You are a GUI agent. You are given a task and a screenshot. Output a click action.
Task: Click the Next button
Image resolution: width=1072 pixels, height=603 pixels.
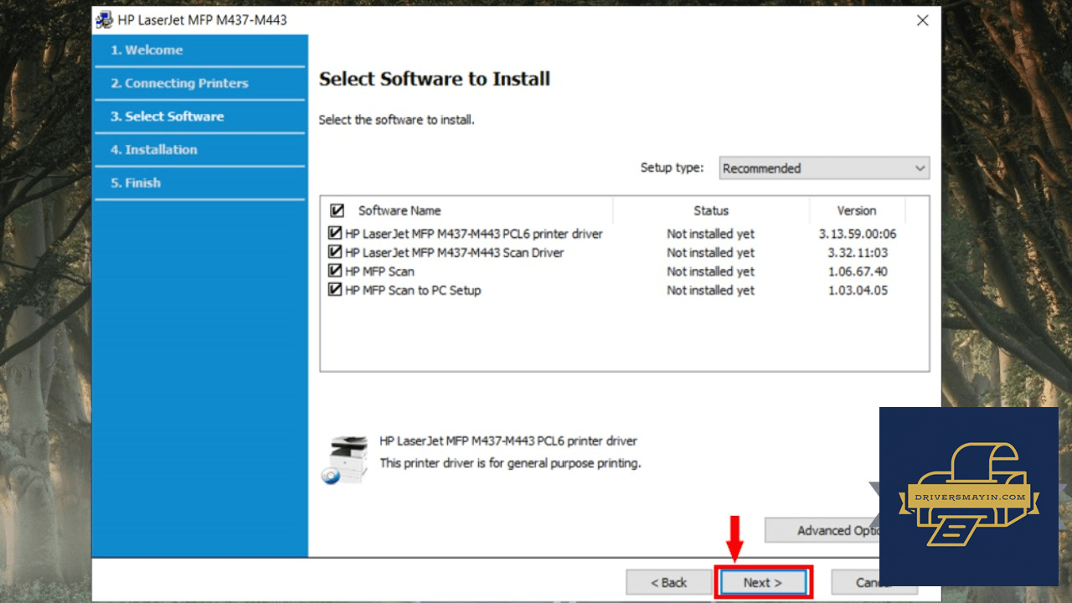[x=763, y=582]
